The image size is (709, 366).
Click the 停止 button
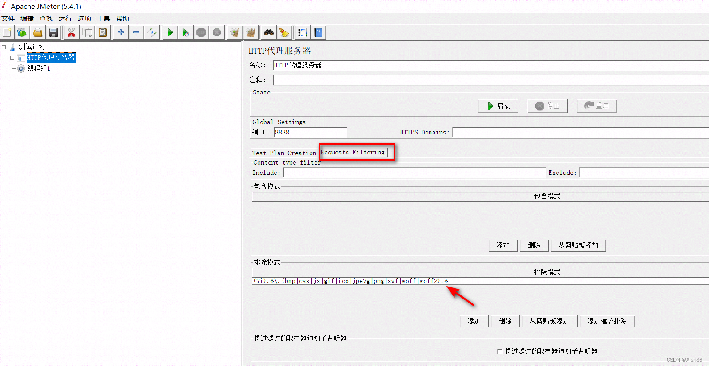[547, 106]
